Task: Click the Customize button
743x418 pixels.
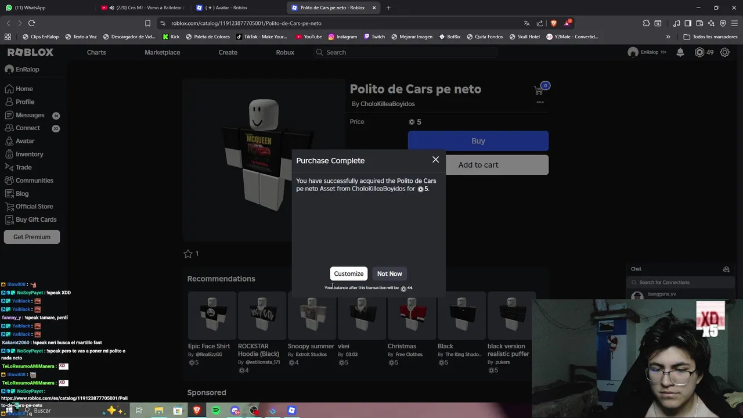Action: (x=349, y=273)
